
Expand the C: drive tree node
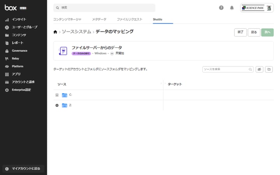(x=57, y=95)
